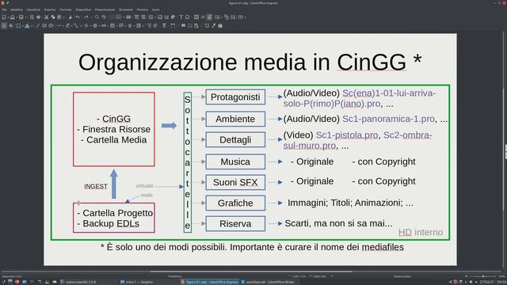Screen dimensions: 507x285
Task: Select the Zoom and Pan tool
Action: (10, 25)
